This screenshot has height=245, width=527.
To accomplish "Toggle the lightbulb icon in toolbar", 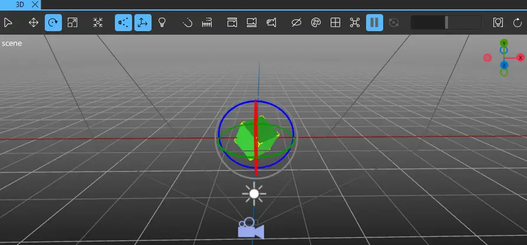I will [x=162, y=23].
